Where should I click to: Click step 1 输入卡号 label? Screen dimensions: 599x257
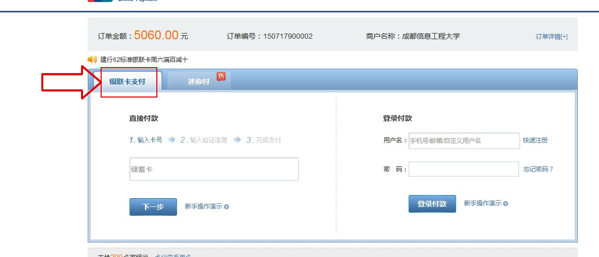tap(146, 140)
